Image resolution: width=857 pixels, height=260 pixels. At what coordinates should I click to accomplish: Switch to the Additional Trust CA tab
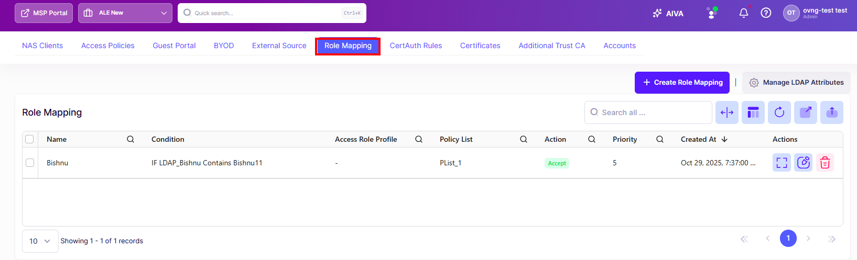coord(552,46)
